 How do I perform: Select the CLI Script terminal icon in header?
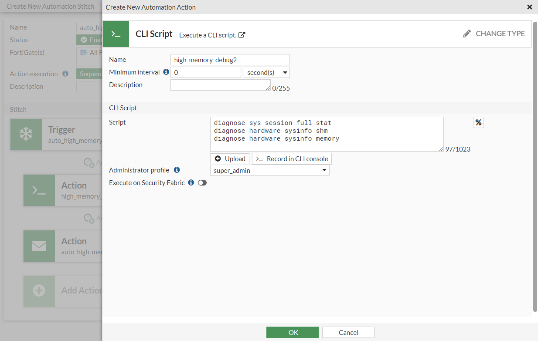pyautogui.click(x=116, y=34)
